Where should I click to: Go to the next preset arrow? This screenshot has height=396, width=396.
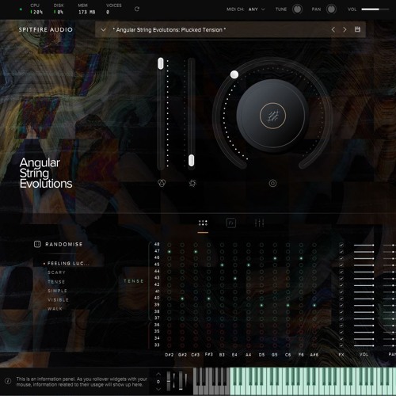[345, 29]
